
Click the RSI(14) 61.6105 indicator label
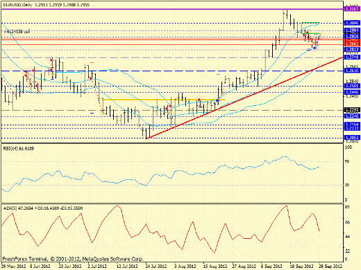pyautogui.click(x=19, y=149)
